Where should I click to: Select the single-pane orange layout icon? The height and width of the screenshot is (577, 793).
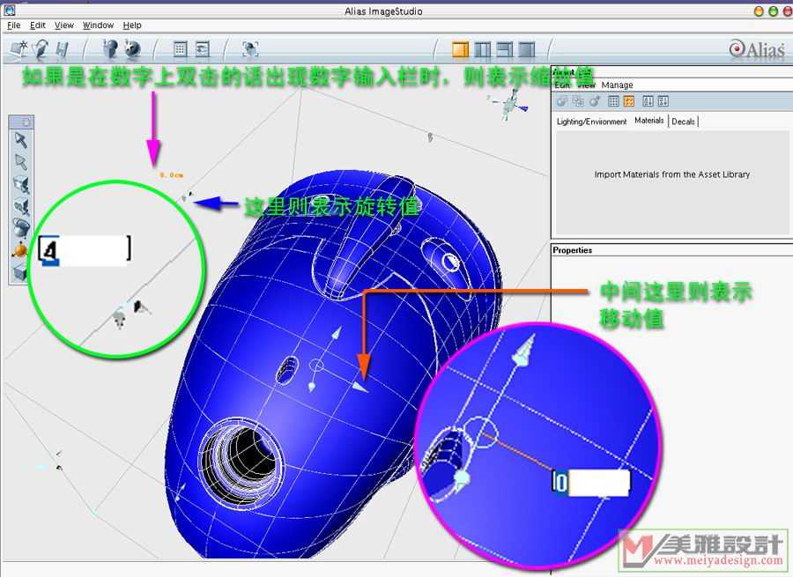(x=460, y=49)
